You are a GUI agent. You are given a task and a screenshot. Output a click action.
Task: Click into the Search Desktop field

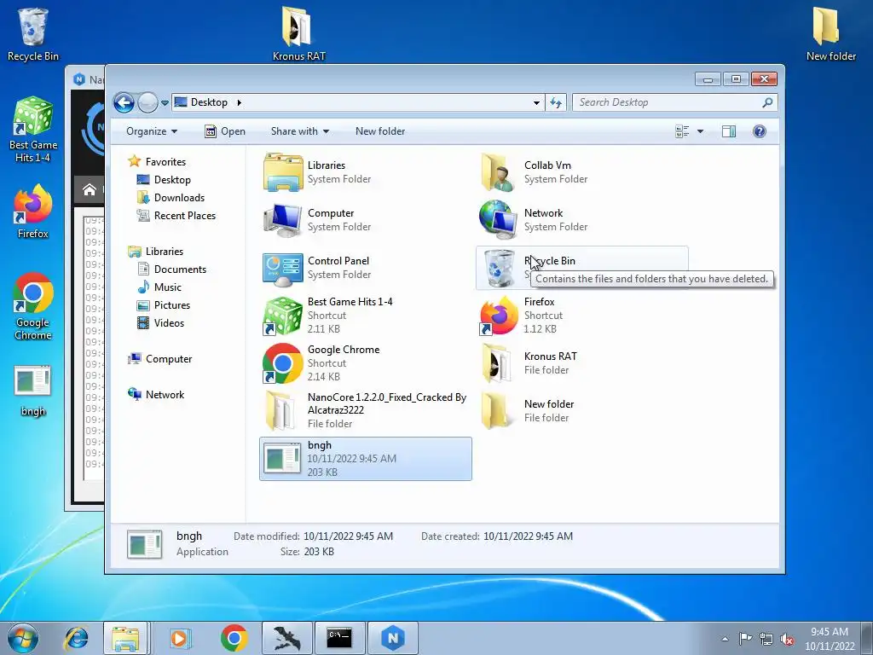[668, 102]
